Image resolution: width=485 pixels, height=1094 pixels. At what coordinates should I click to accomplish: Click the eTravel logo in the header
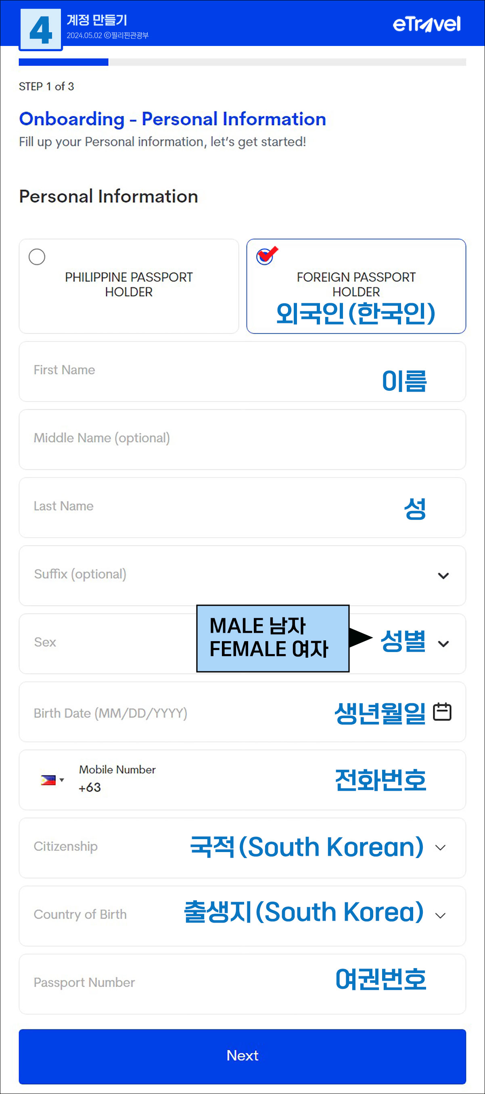pos(426,24)
